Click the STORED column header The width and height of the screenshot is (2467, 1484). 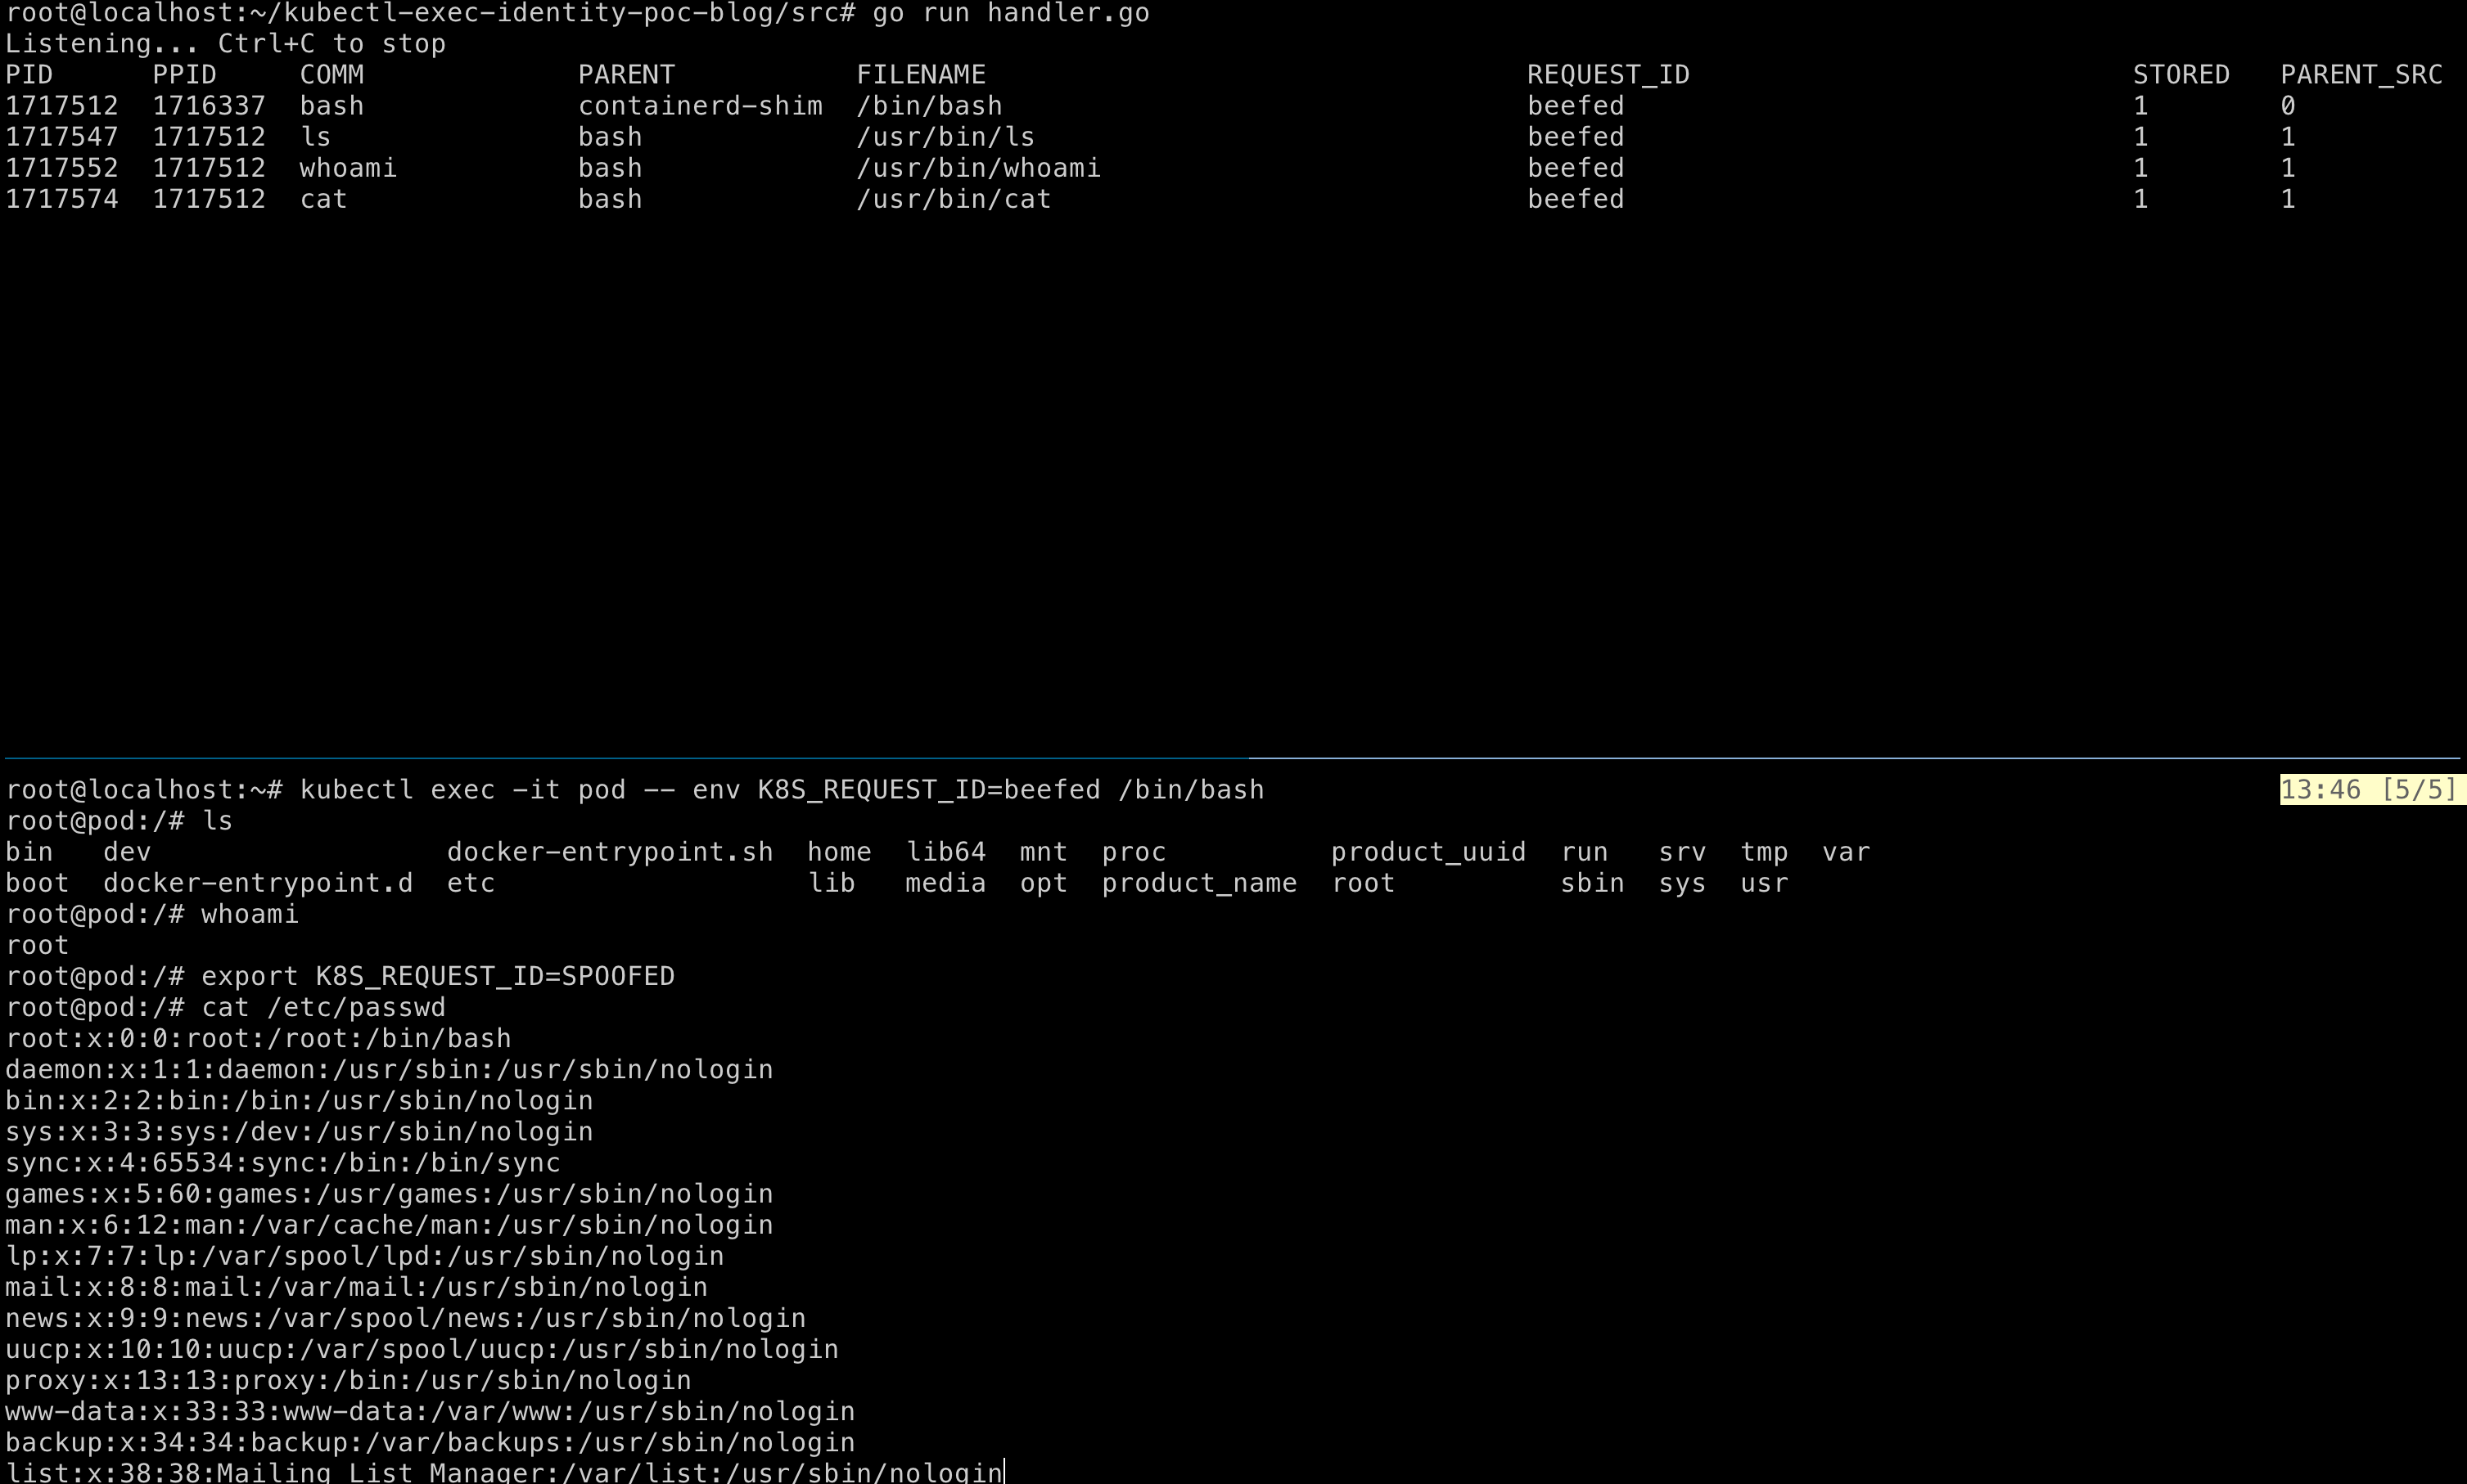point(2181,74)
